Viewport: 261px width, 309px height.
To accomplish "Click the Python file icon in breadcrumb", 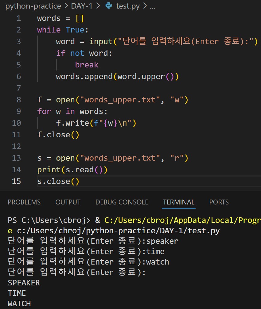I will (109, 6).
